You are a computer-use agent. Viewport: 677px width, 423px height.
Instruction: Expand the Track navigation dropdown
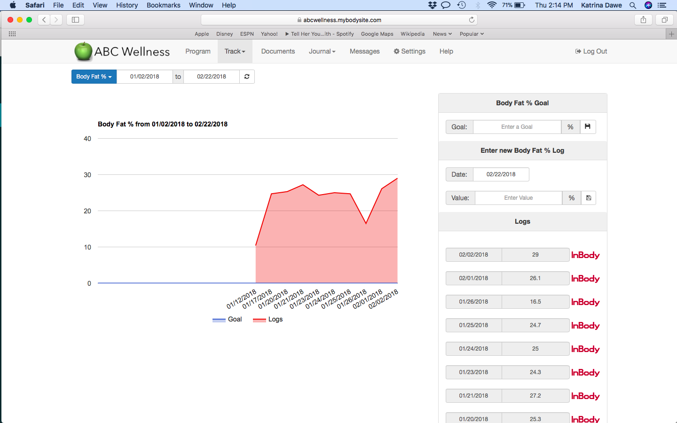coord(235,51)
